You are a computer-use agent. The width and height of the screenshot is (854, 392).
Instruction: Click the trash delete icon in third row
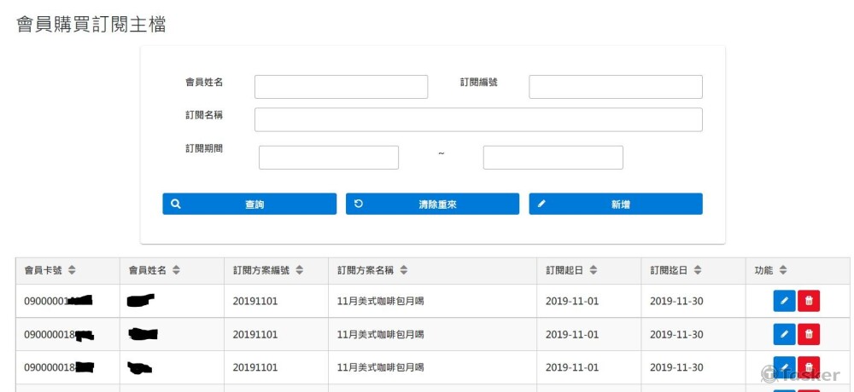coord(809,366)
